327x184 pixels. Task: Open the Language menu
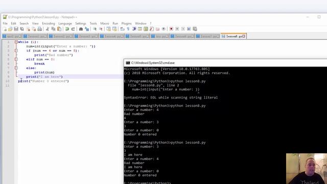[x=65, y=24]
